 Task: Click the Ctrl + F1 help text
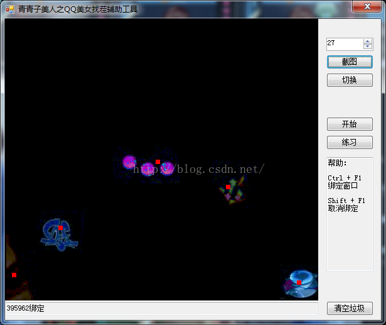345,178
